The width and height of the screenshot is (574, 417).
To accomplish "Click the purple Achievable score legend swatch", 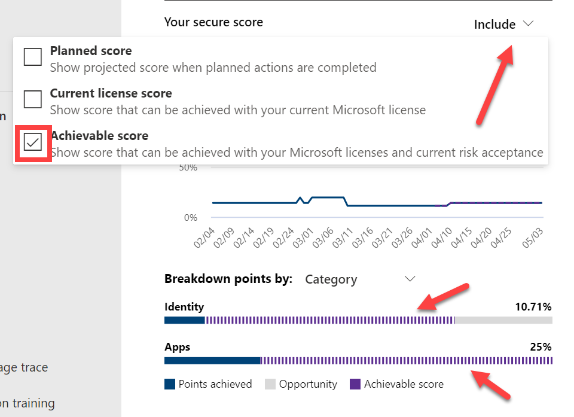I will pos(355,384).
